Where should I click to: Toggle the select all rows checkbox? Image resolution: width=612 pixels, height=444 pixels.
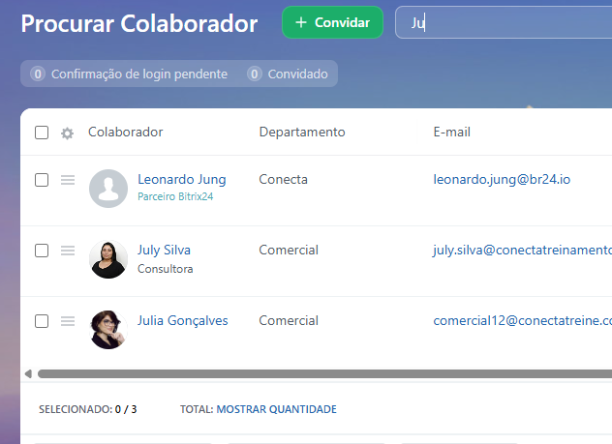click(42, 133)
